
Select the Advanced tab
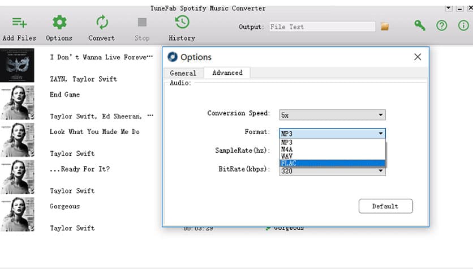pyautogui.click(x=227, y=72)
